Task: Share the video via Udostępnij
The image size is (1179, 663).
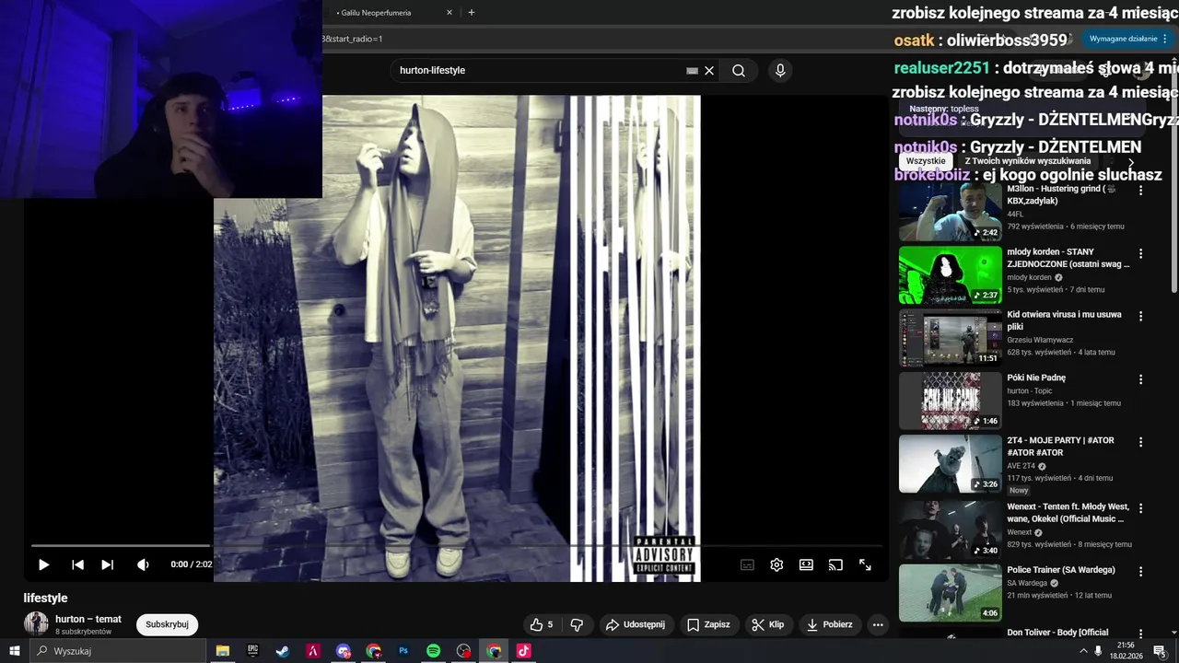Action: [636, 624]
